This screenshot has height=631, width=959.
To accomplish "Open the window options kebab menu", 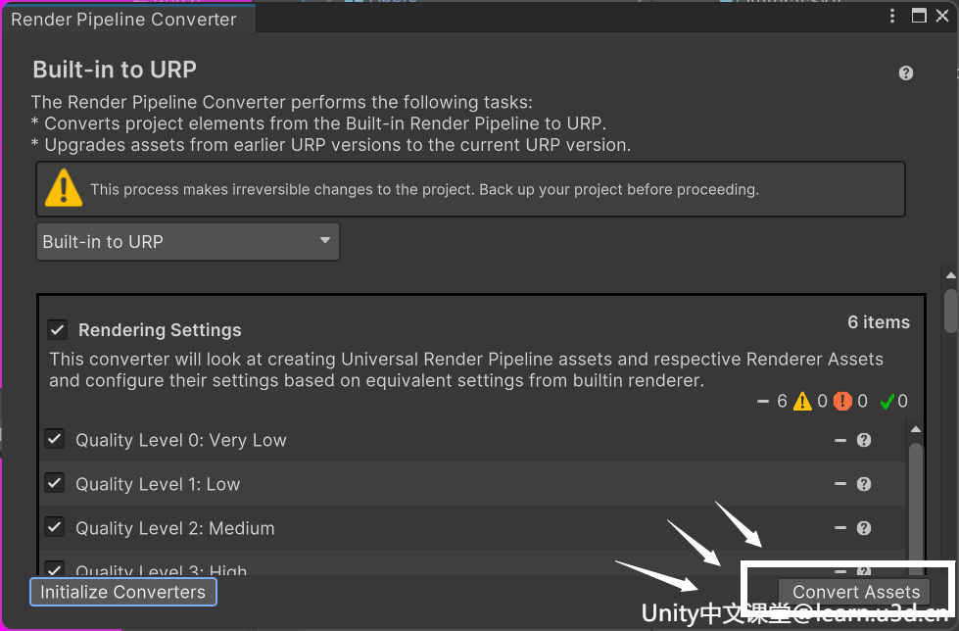I will click(892, 16).
